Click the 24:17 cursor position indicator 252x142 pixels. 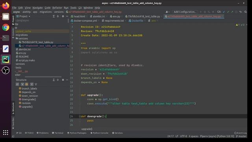coord(170,136)
